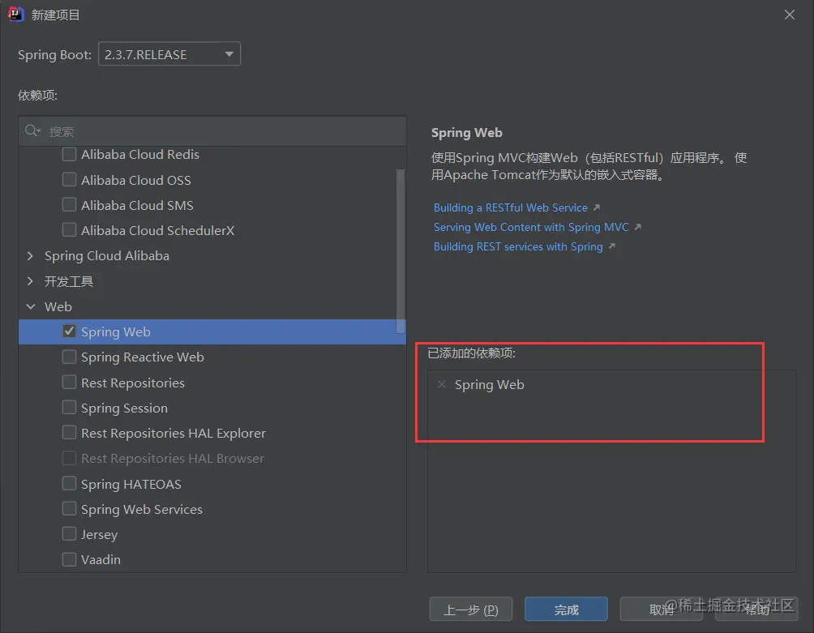Click the 完成 button
814x633 pixels.
[566, 609]
